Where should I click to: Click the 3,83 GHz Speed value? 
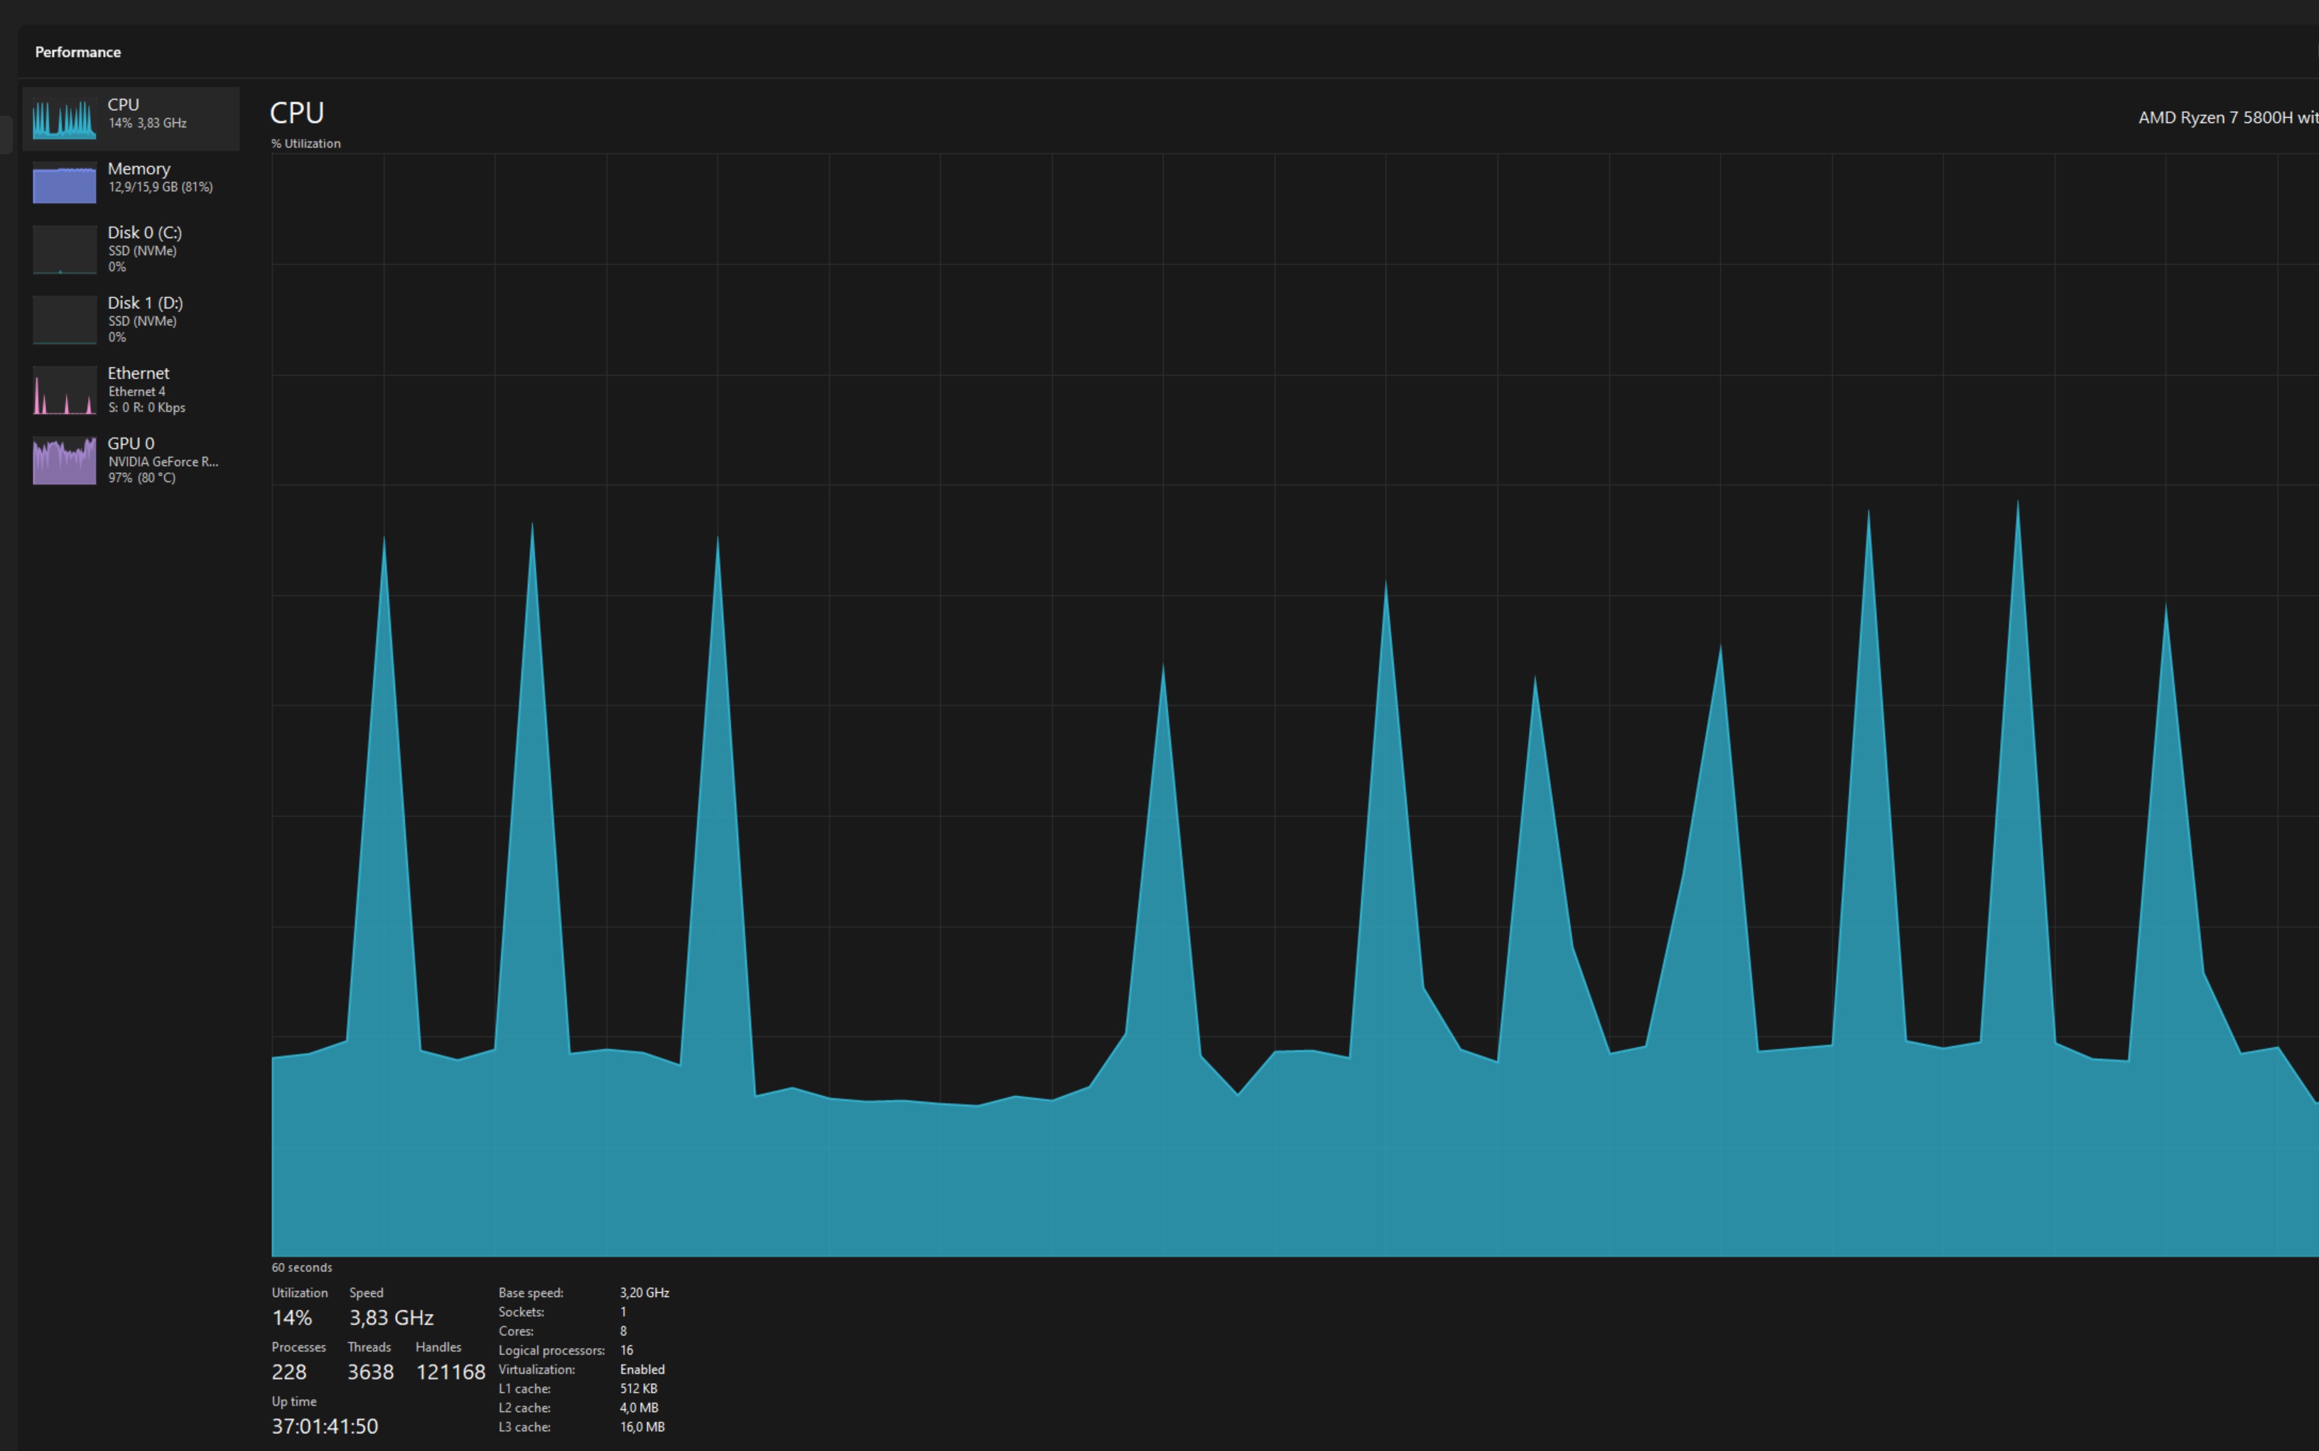(391, 1317)
